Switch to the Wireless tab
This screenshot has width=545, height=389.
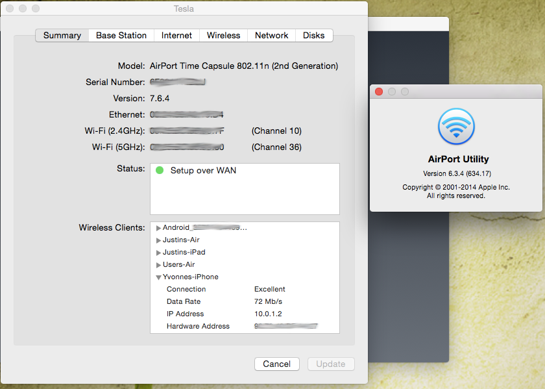click(x=223, y=36)
